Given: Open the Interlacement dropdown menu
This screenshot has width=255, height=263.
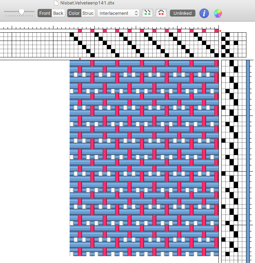Looking at the screenshot, I should coord(119,13).
